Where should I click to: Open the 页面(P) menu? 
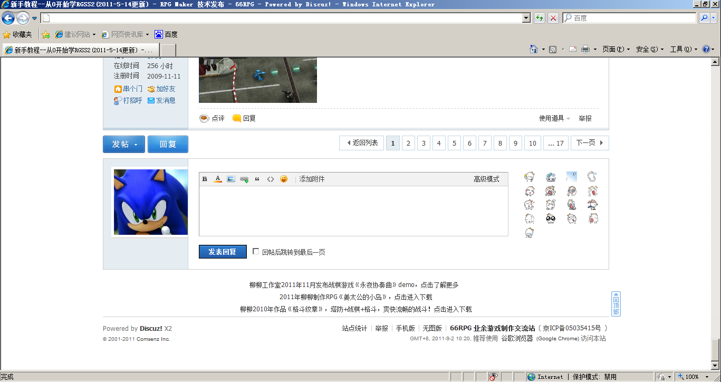tap(616, 49)
